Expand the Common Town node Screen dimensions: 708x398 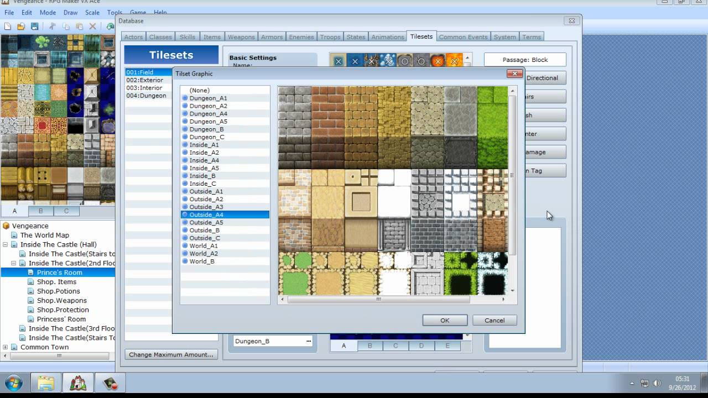[x=6, y=347]
